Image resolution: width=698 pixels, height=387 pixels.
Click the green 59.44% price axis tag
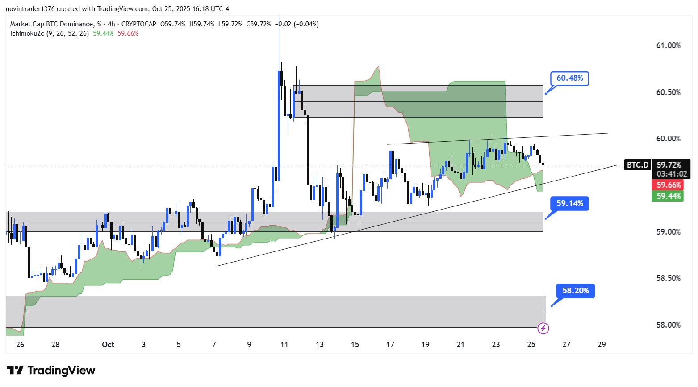click(669, 196)
